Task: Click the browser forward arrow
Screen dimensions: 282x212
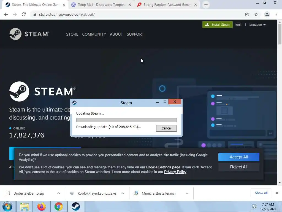Action: [15, 14]
